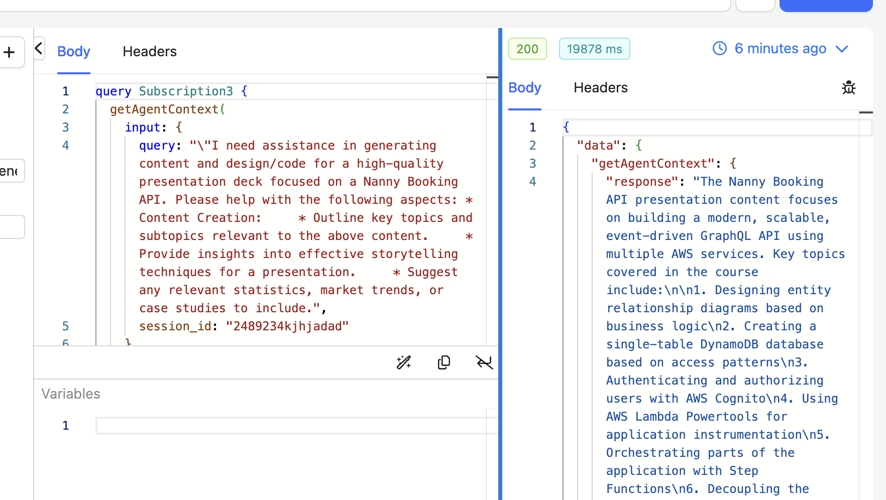Screen dimensions: 886x500
Task: Click the plus add button
Action: [10, 52]
